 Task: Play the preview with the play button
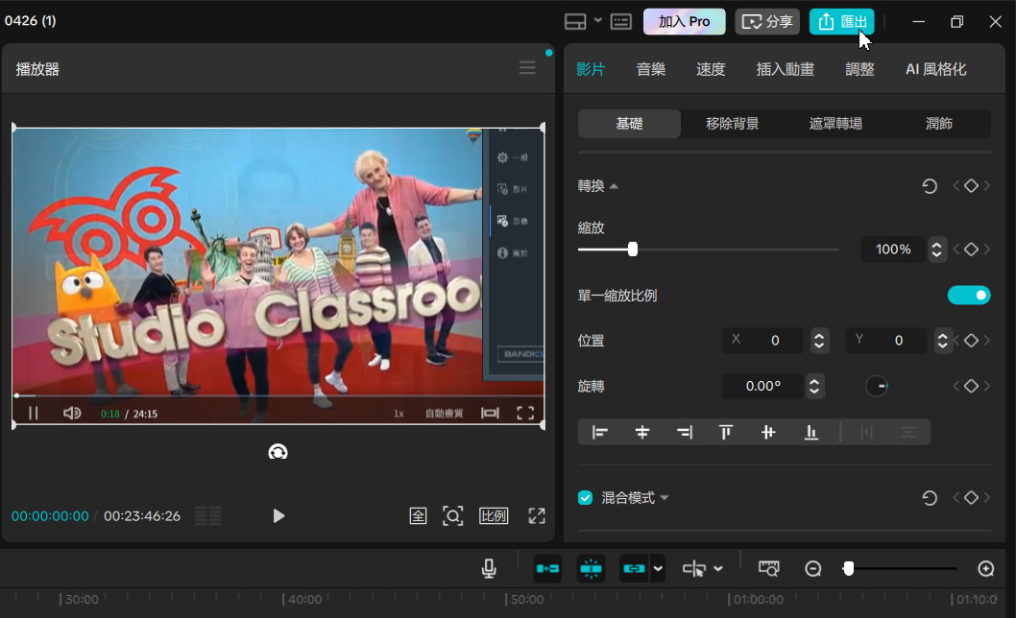(278, 515)
